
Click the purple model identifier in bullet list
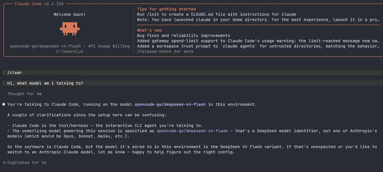192,131
